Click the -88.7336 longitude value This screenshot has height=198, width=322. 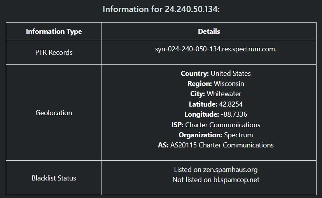click(x=234, y=114)
